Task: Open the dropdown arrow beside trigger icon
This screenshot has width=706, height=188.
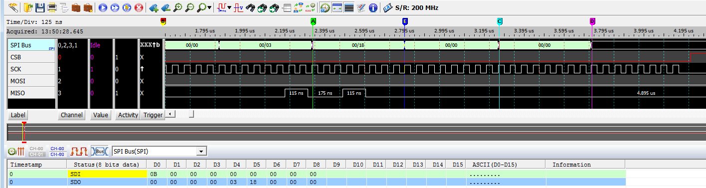Action: pyautogui.click(x=229, y=7)
